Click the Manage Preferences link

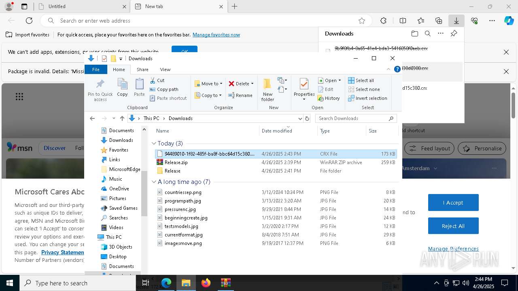(453, 249)
